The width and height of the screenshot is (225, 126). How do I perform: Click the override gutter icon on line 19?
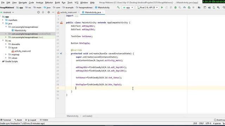click(61, 54)
